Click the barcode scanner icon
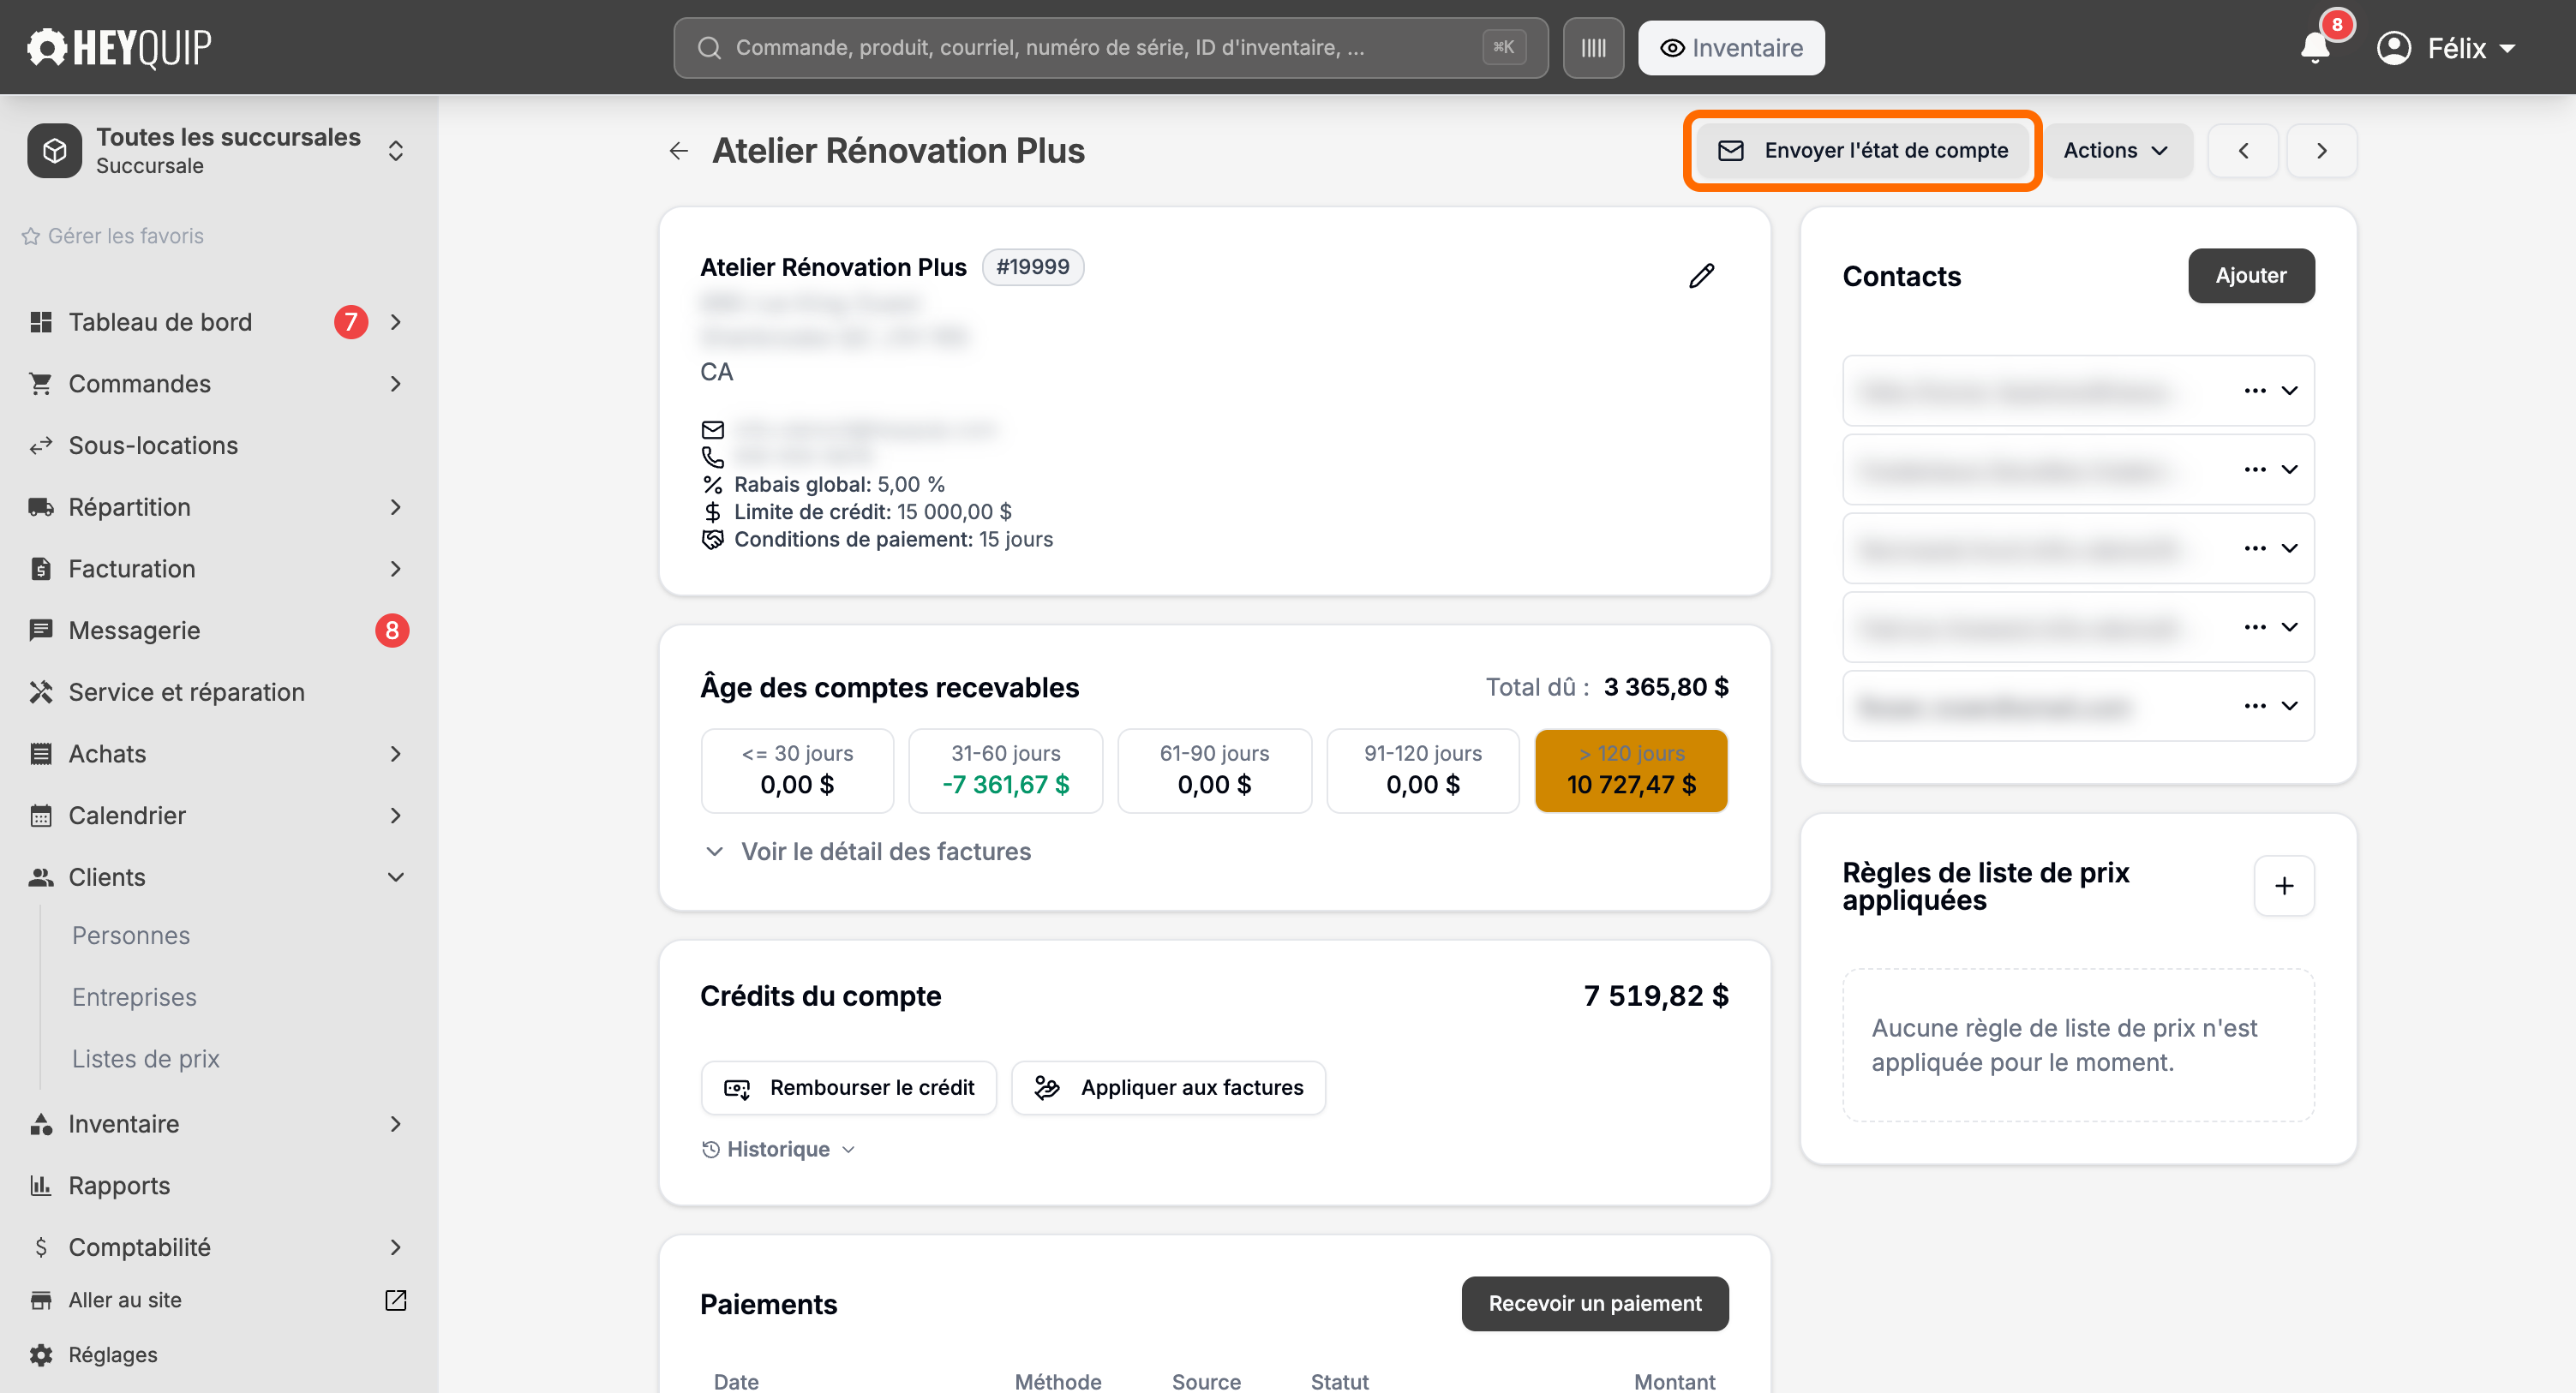 1593,48
